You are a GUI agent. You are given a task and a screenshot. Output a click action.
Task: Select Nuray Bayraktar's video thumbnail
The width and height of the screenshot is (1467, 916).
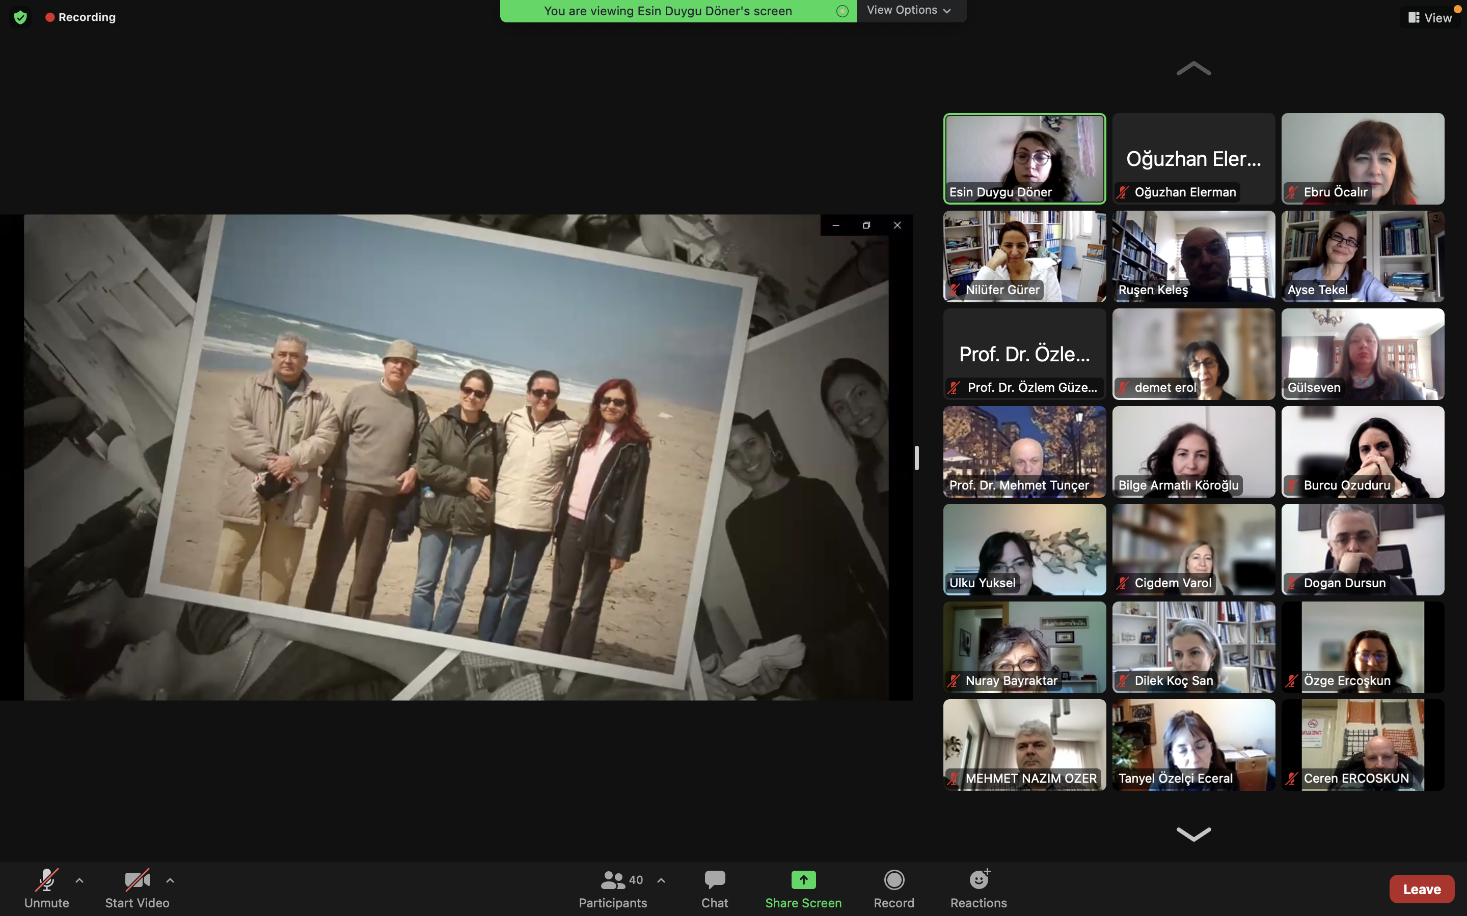click(x=1024, y=647)
